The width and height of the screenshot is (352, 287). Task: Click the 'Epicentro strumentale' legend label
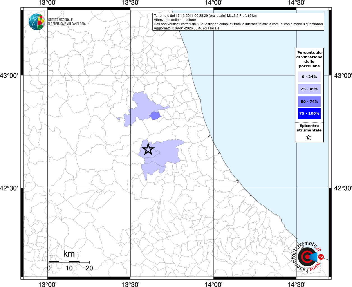(309, 128)
